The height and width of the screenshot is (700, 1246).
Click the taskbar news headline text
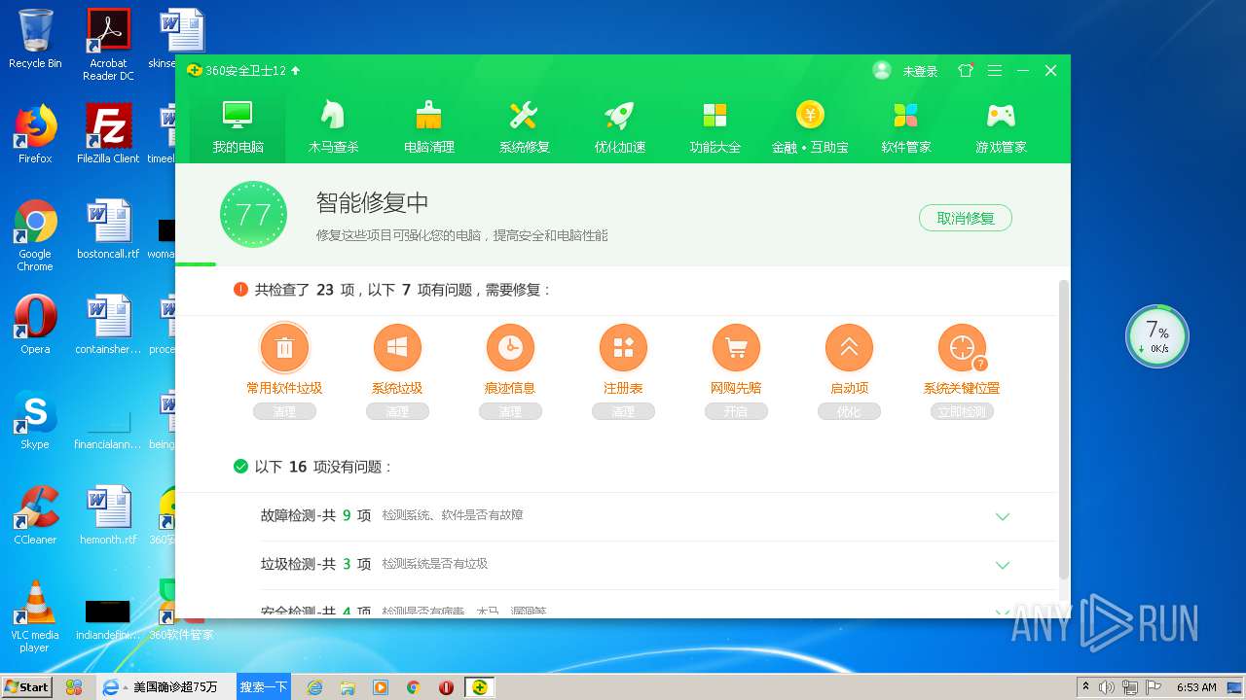175,686
